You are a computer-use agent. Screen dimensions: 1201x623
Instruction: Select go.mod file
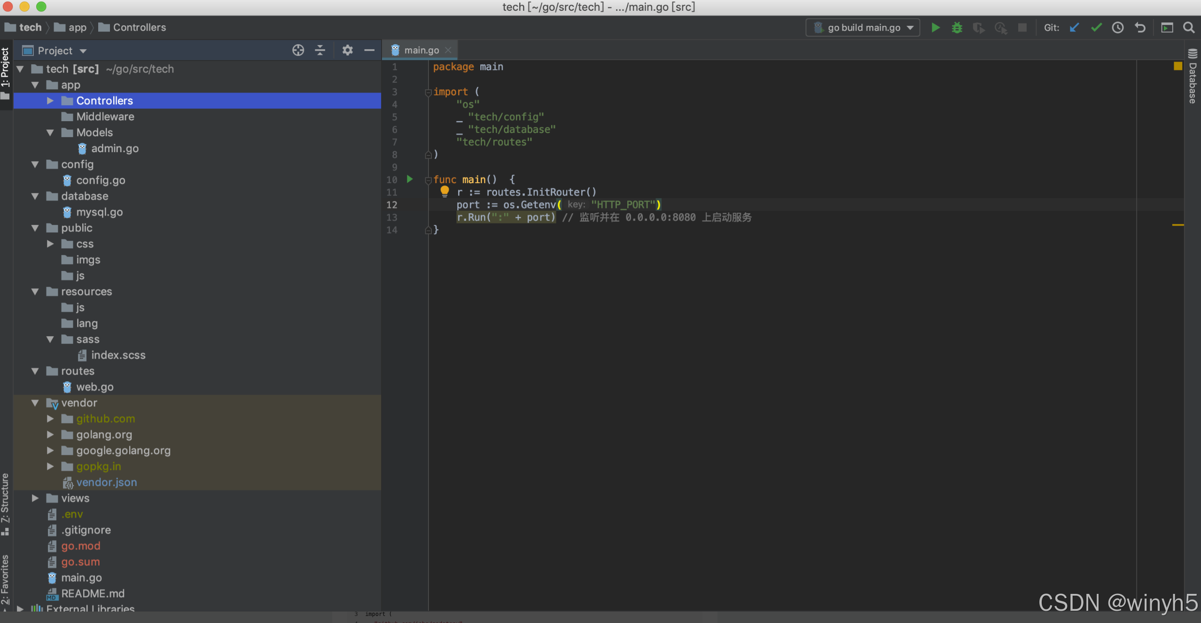click(x=80, y=546)
